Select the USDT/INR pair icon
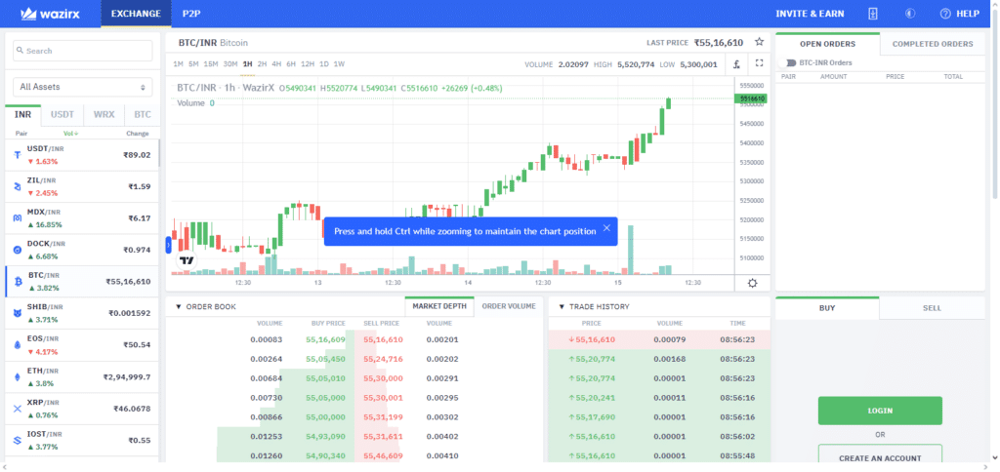The image size is (1000, 472). pos(18,155)
